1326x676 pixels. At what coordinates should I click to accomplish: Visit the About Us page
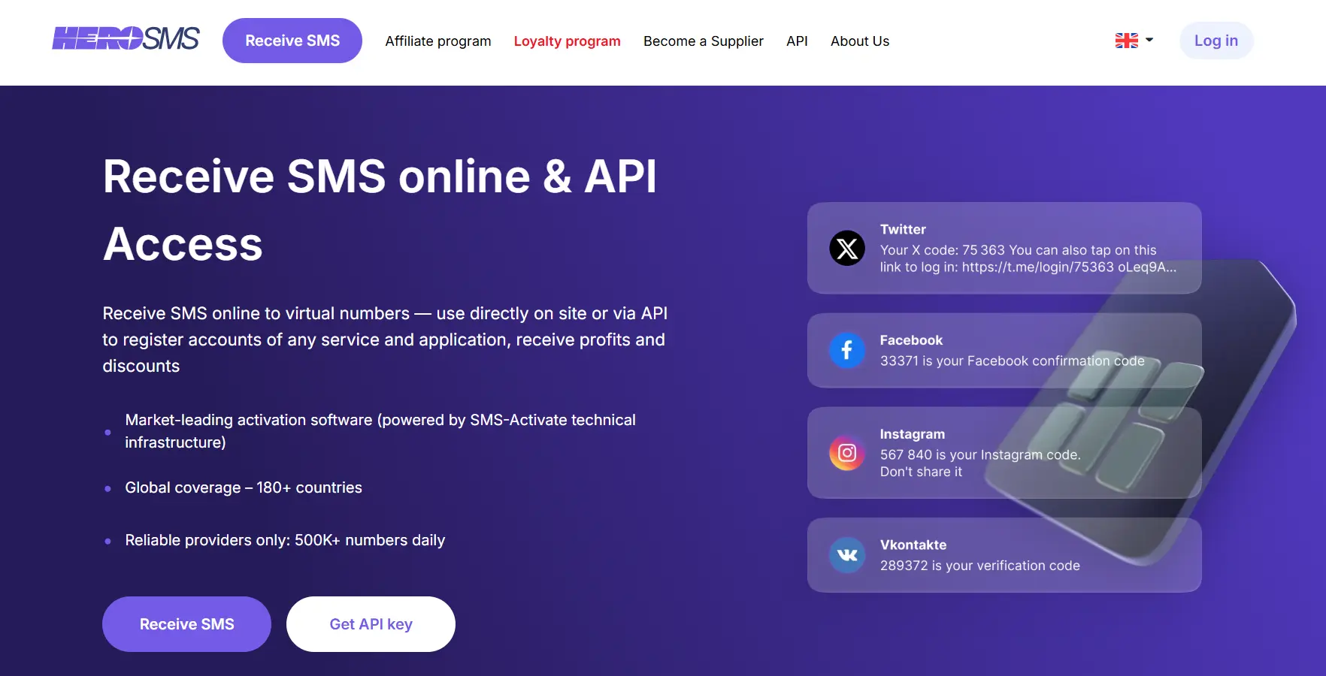click(860, 41)
